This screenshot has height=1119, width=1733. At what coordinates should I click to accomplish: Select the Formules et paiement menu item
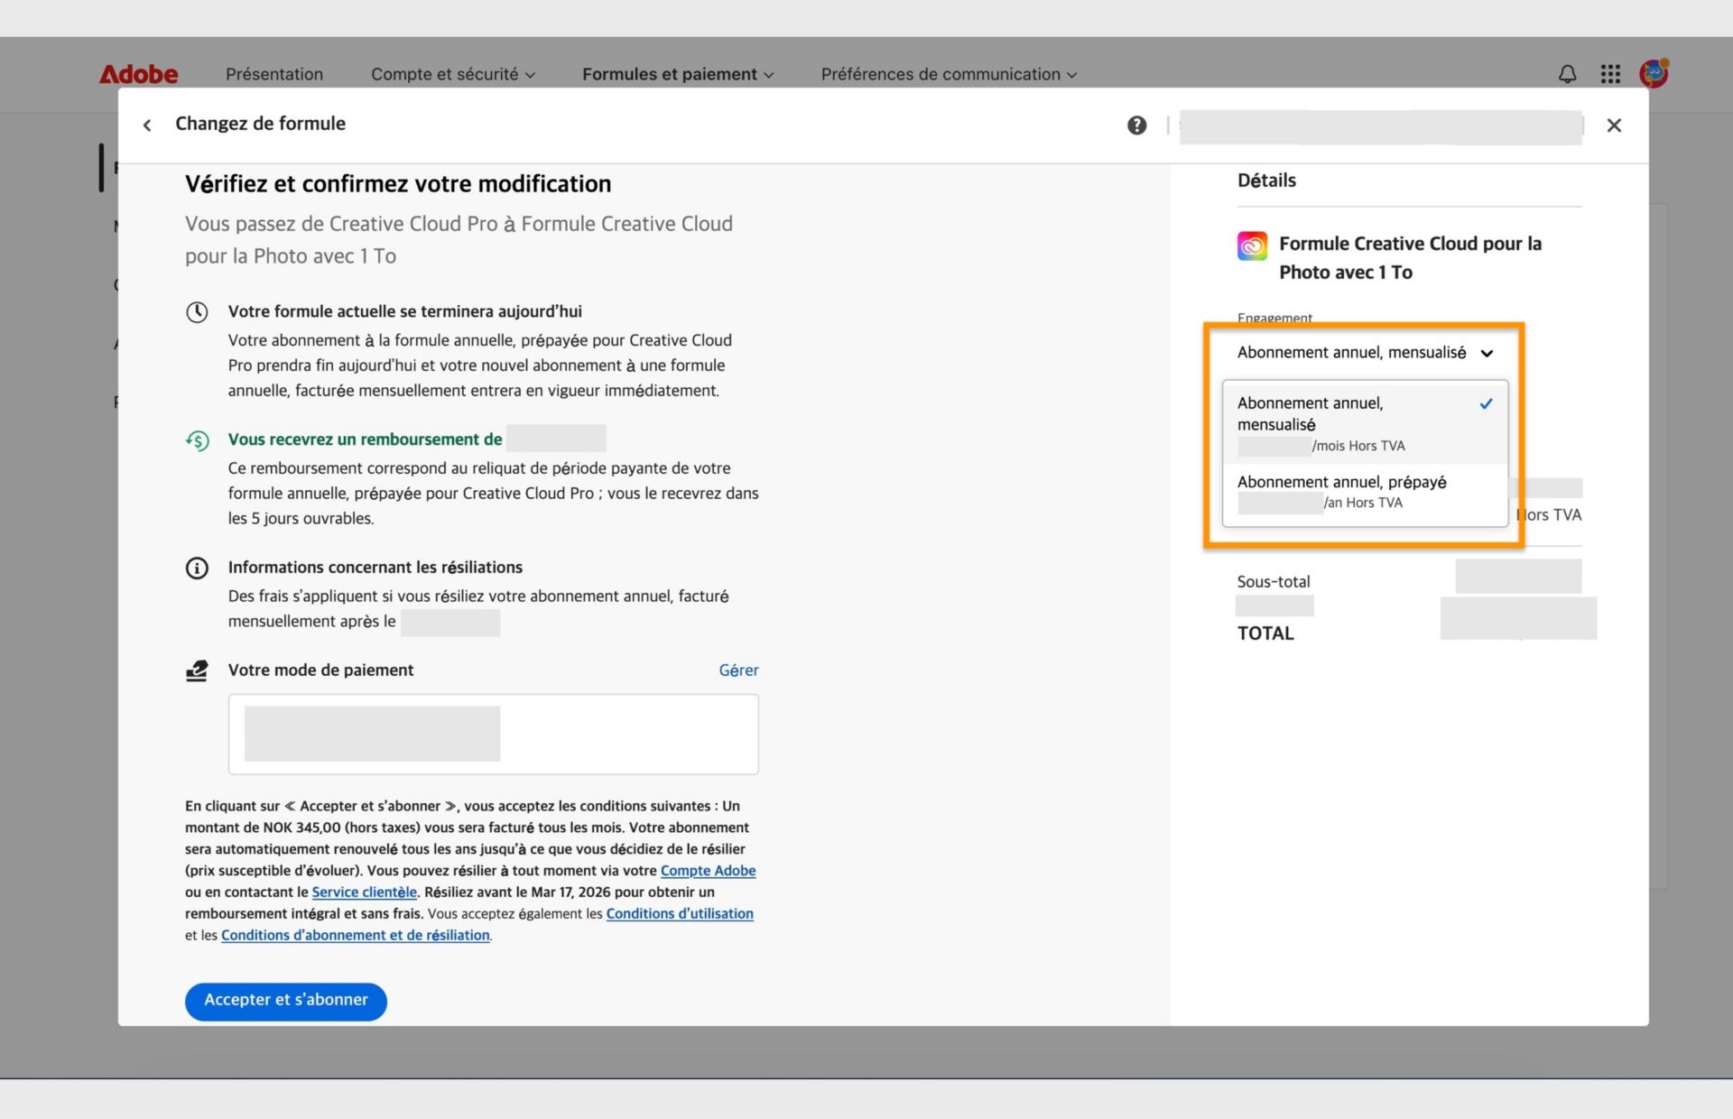676,74
